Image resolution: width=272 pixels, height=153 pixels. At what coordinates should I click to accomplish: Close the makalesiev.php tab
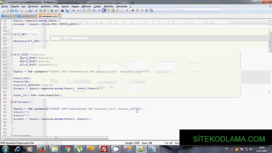59,16
